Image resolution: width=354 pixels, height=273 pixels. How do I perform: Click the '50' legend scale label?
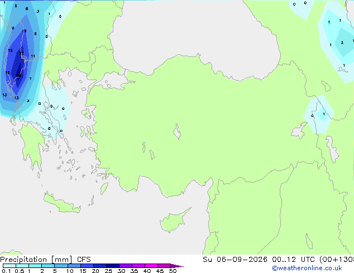point(173,271)
